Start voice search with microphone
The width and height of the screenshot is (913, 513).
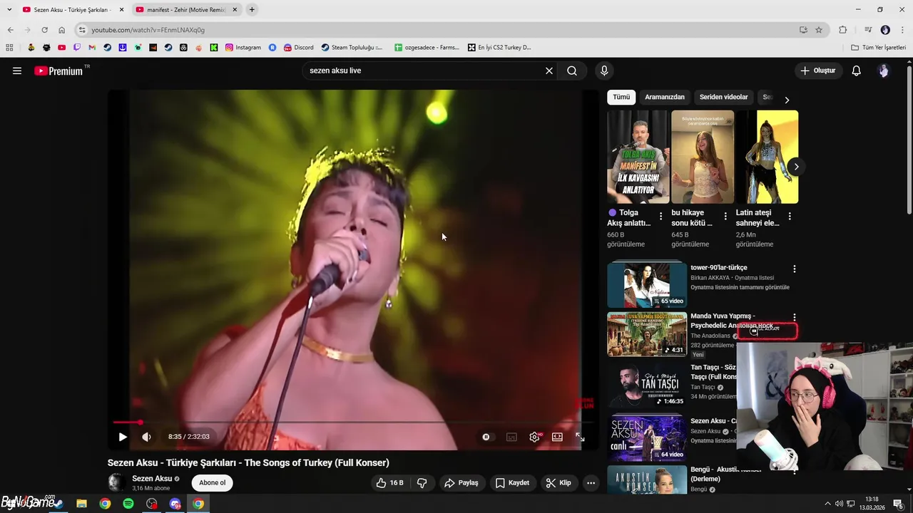pyautogui.click(x=604, y=71)
